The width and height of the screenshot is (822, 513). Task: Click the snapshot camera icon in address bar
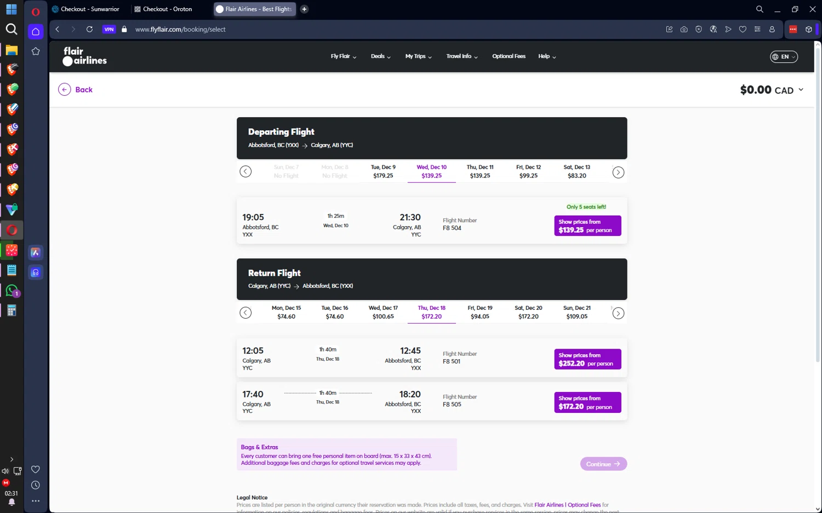(684, 29)
